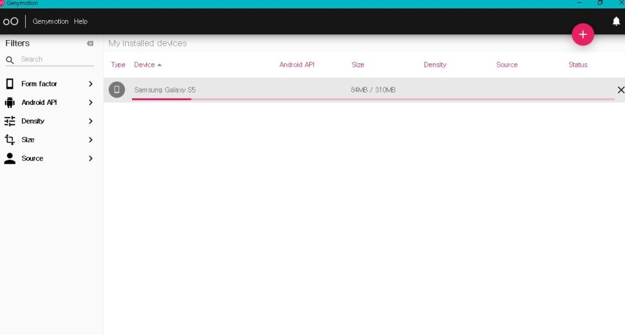
Task: Click the Source person icon
Action: click(10, 158)
